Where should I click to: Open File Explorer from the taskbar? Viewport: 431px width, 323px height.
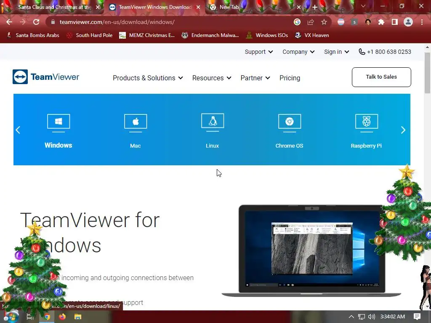tap(78, 317)
